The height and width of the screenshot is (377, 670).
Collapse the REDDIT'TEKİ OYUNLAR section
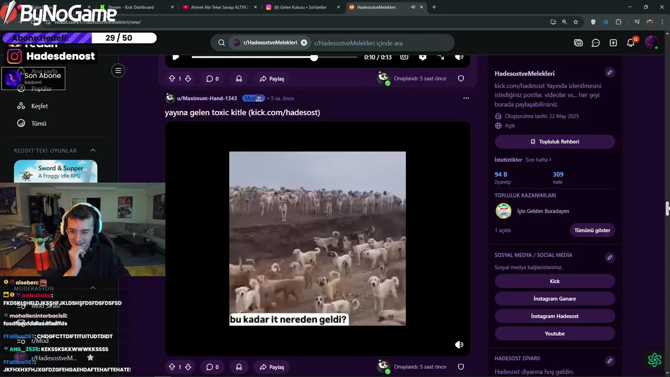click(x=93, y=150)
